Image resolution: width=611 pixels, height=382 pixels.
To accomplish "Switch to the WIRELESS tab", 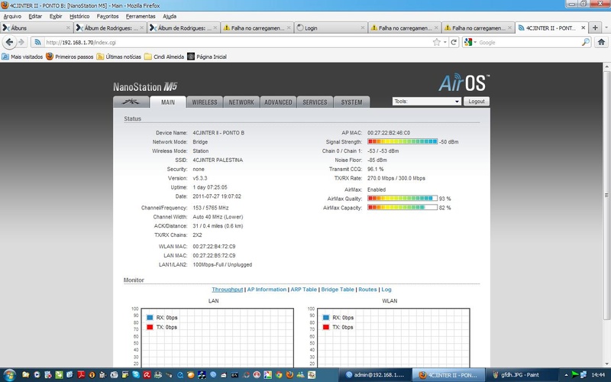I will (204, 102).
